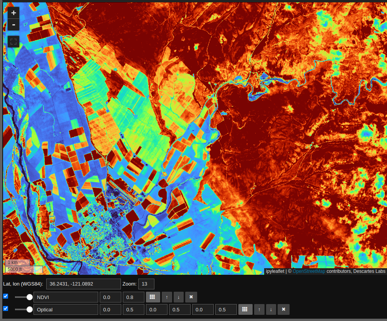
Task: Open the OpenStreetMap attribution link
Action: (x=308, y=271)
